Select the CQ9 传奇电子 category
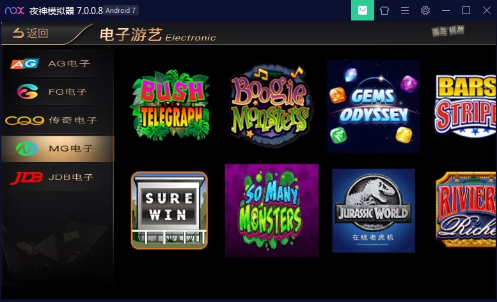Viewport: 497px width, 302px height. [57, 120]
